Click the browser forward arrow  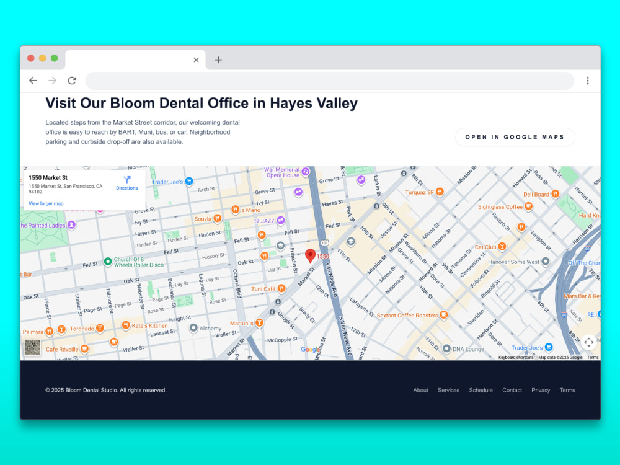[x=53, y=81]
